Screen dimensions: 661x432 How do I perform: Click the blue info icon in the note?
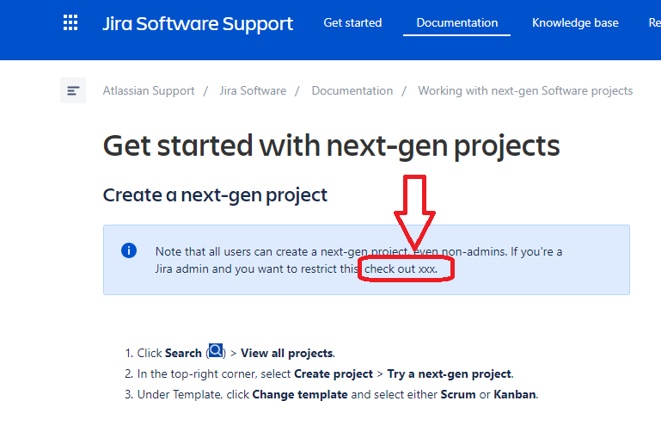pyautogui.click(x=129, y=250)
